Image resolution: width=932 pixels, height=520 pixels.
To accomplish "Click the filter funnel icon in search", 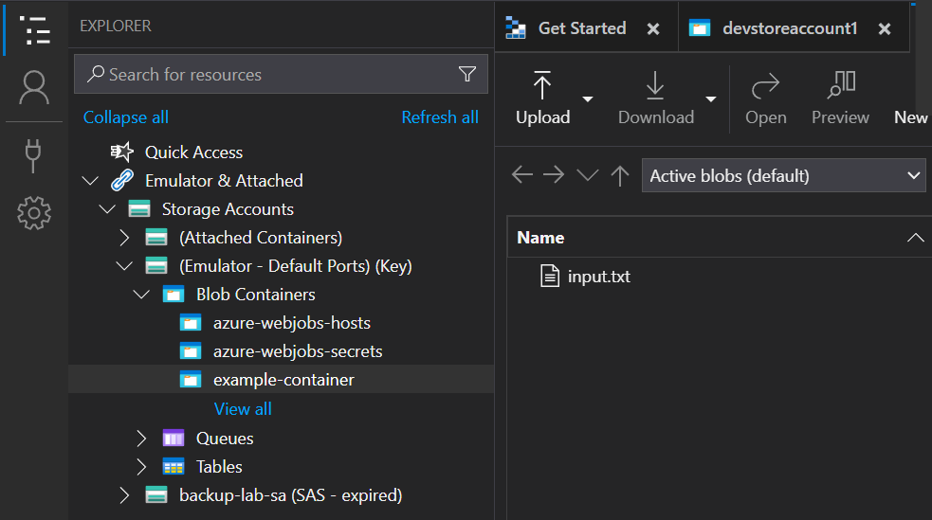I will 467,74.
